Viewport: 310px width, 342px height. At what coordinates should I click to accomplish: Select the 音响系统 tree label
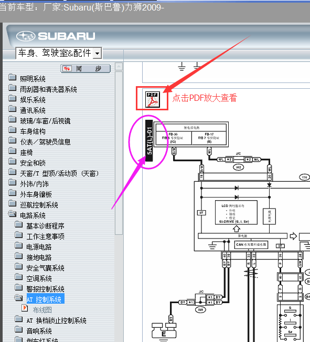pyautogui.click(x=39, y=331)
